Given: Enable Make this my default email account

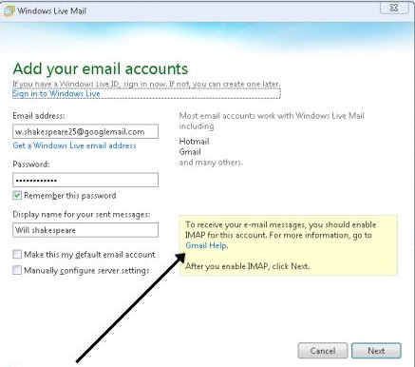Looking at the screenshot, I should 17,254.
